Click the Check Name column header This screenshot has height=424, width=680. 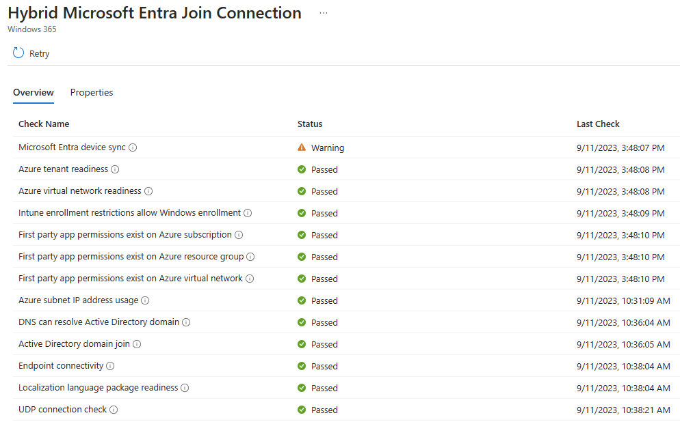44,124
